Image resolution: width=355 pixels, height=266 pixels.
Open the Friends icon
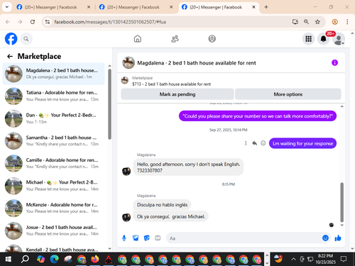tap(175, 39)
